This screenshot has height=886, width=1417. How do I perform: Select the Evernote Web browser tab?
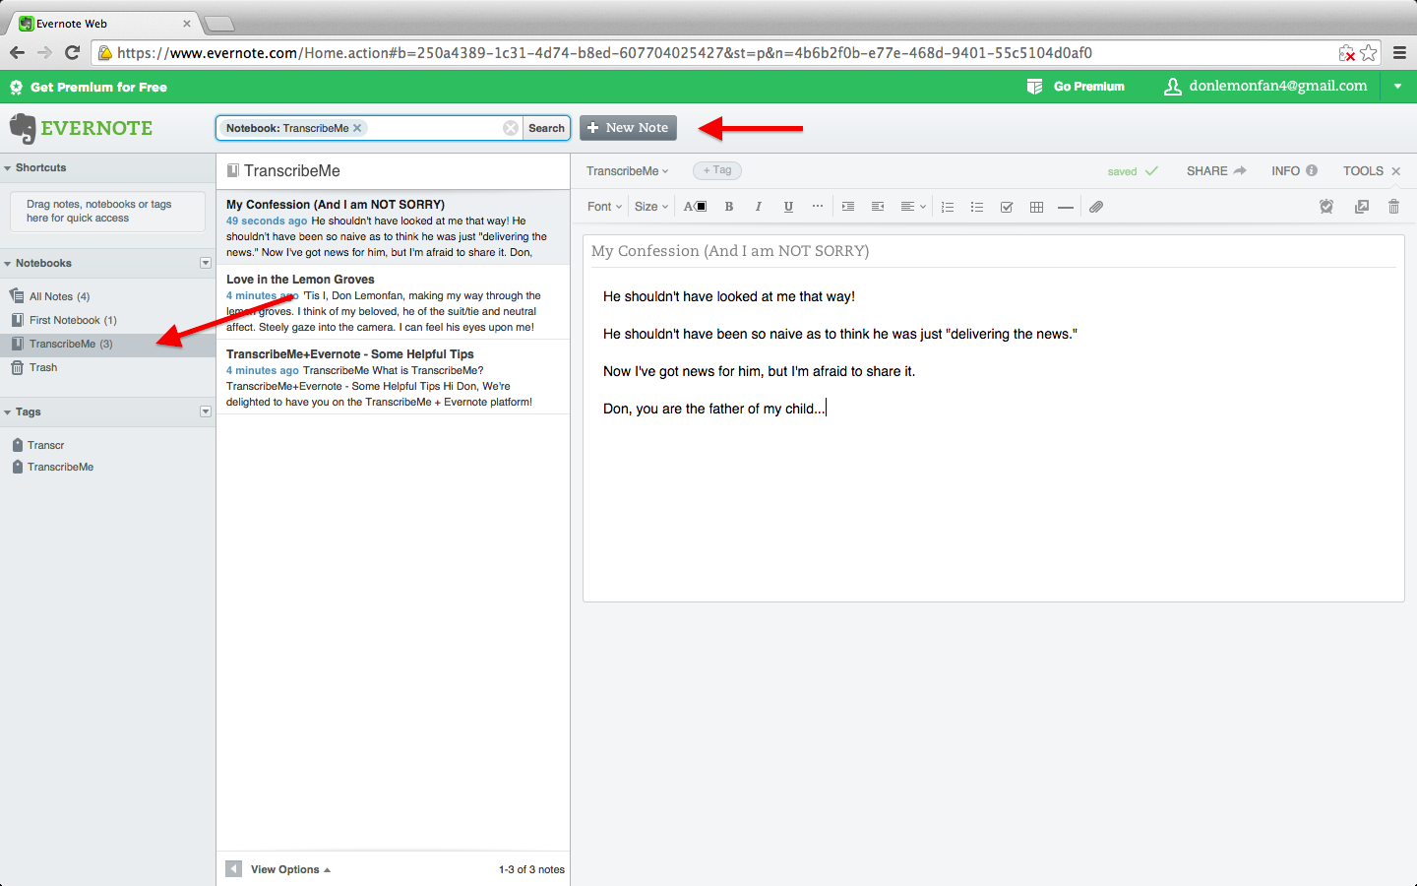point(102,24)
